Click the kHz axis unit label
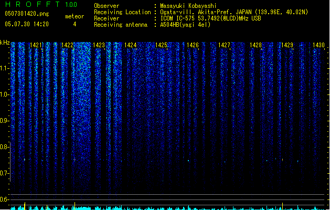The height and width of the screenshot is (210, 330). click(x=5, y=43)
